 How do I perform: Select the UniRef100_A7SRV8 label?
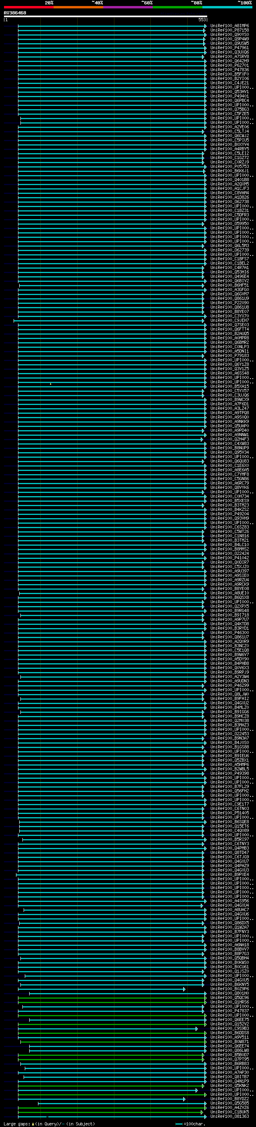point(230,56)
